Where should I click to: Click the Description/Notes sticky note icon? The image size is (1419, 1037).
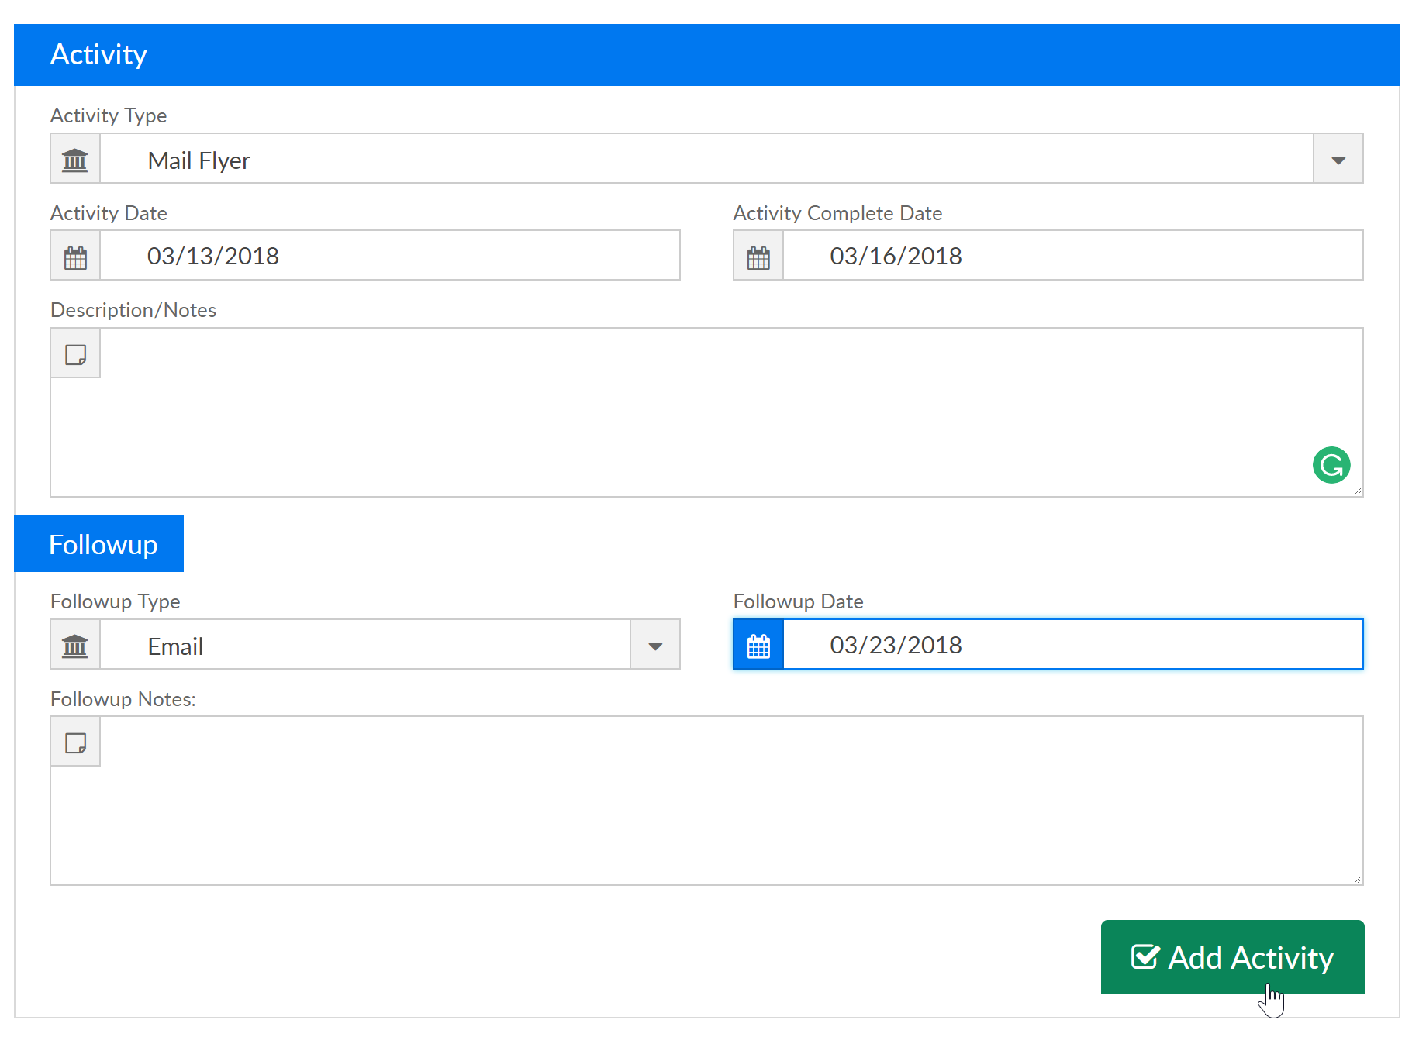[75, 353]
